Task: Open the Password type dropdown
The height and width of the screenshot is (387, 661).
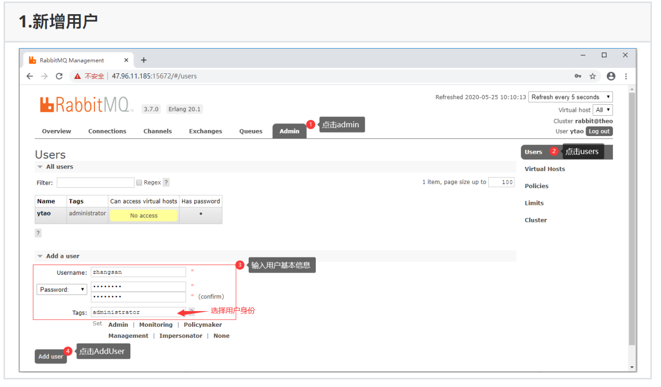Action: [x=62, y=290]
